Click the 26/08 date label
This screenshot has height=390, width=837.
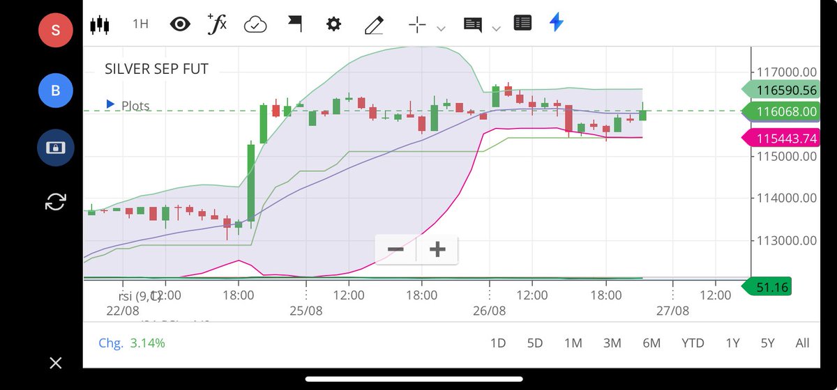click(489, 311)
